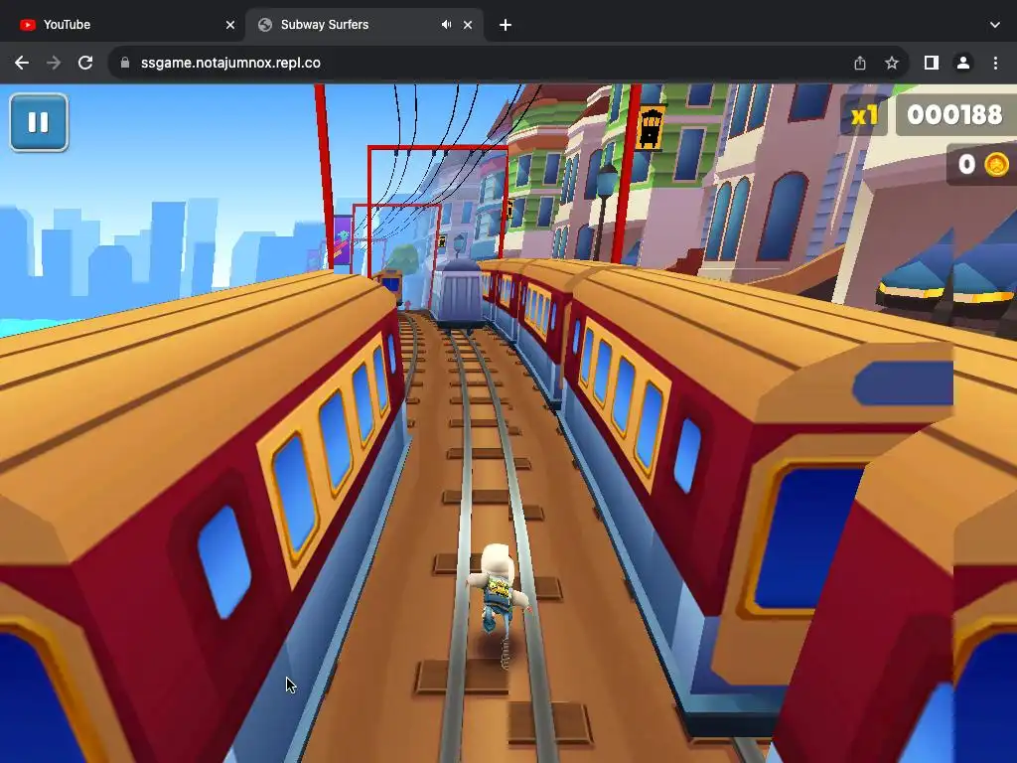Screen dimensions: 1017x763
Task: Click the gold coin counter icon
Action: click(997, 164)
